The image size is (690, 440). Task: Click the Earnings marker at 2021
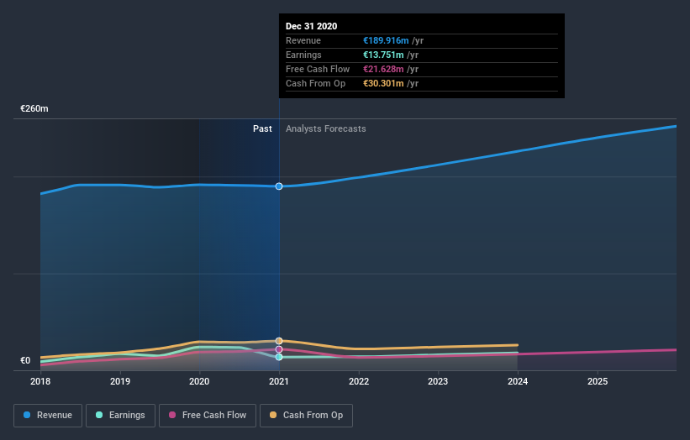click(x=279, y=357)
